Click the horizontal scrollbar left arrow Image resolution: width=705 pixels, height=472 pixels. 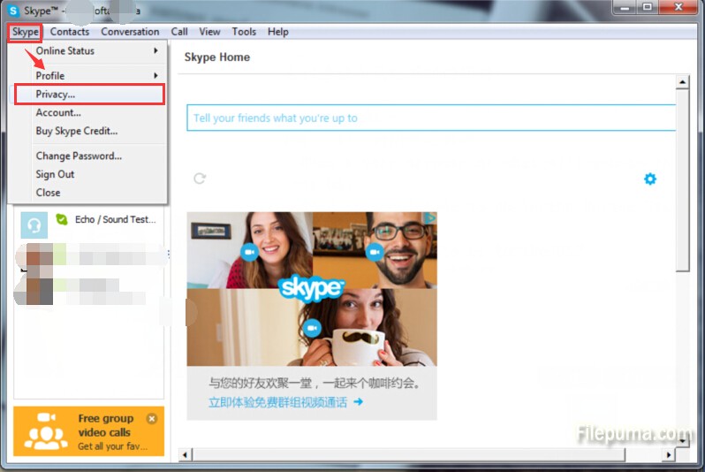point(185,455)
